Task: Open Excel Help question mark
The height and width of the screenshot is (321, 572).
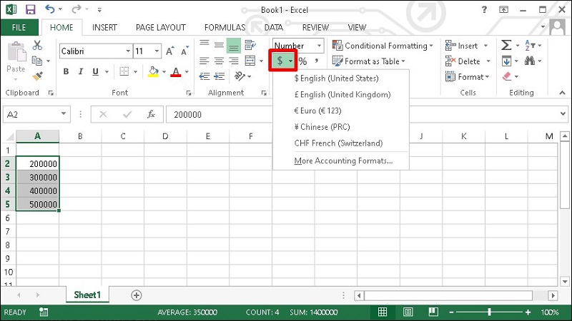Action: (484, 9)
